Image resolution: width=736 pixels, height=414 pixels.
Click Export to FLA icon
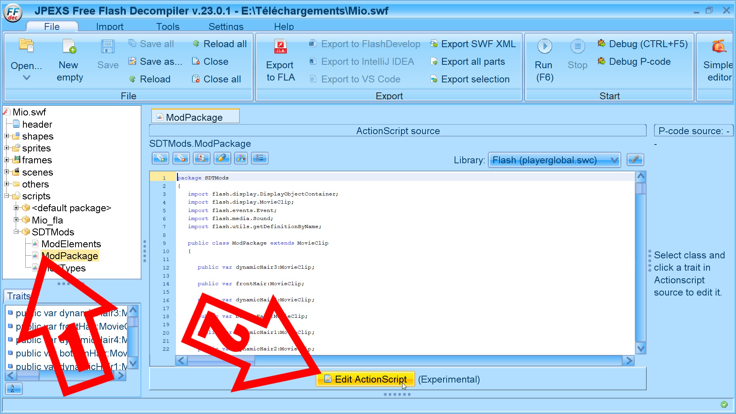pos(280,47)
